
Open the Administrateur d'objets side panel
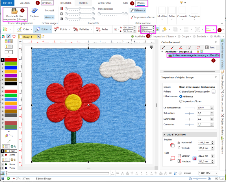point(223,54)
